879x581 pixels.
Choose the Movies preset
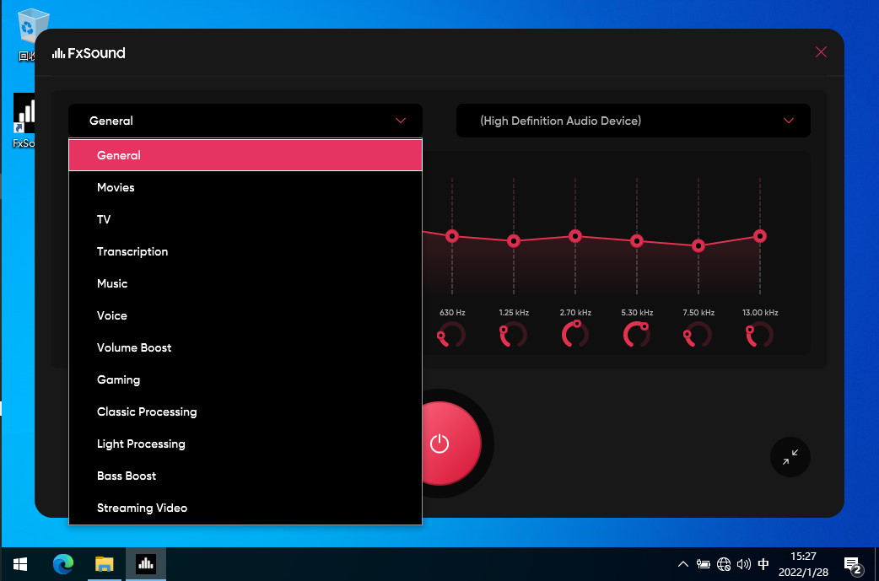pos(245,187)
